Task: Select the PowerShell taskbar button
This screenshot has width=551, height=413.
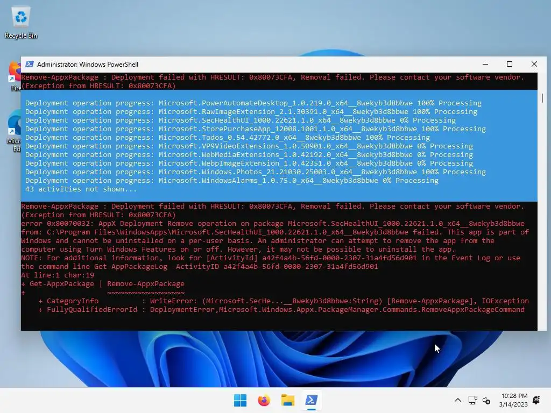Action: (x=312, y=400)
